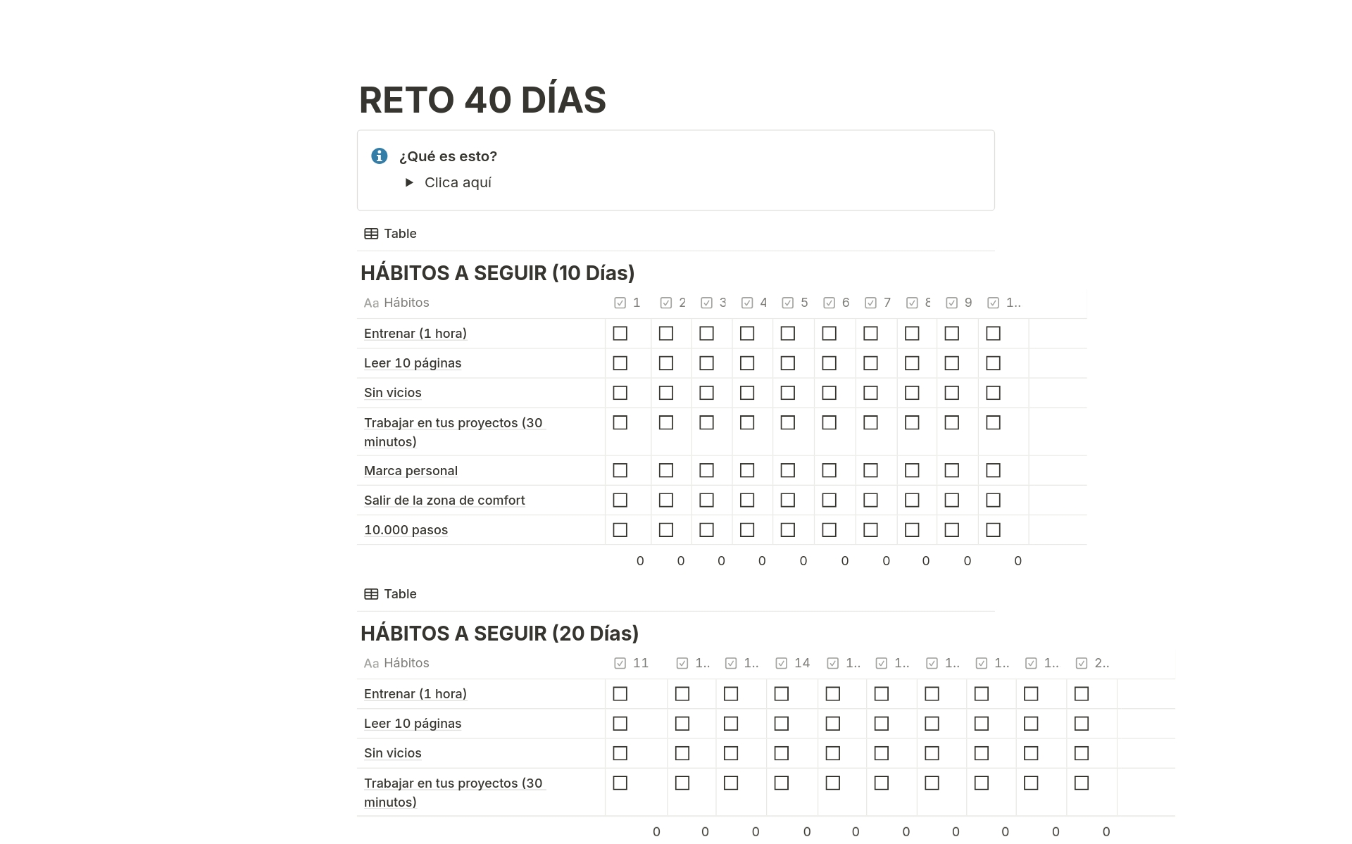Open the calculation showing 0 under day 11
The height and width of the screenshot is (844, 1352).
click(656, 831)
